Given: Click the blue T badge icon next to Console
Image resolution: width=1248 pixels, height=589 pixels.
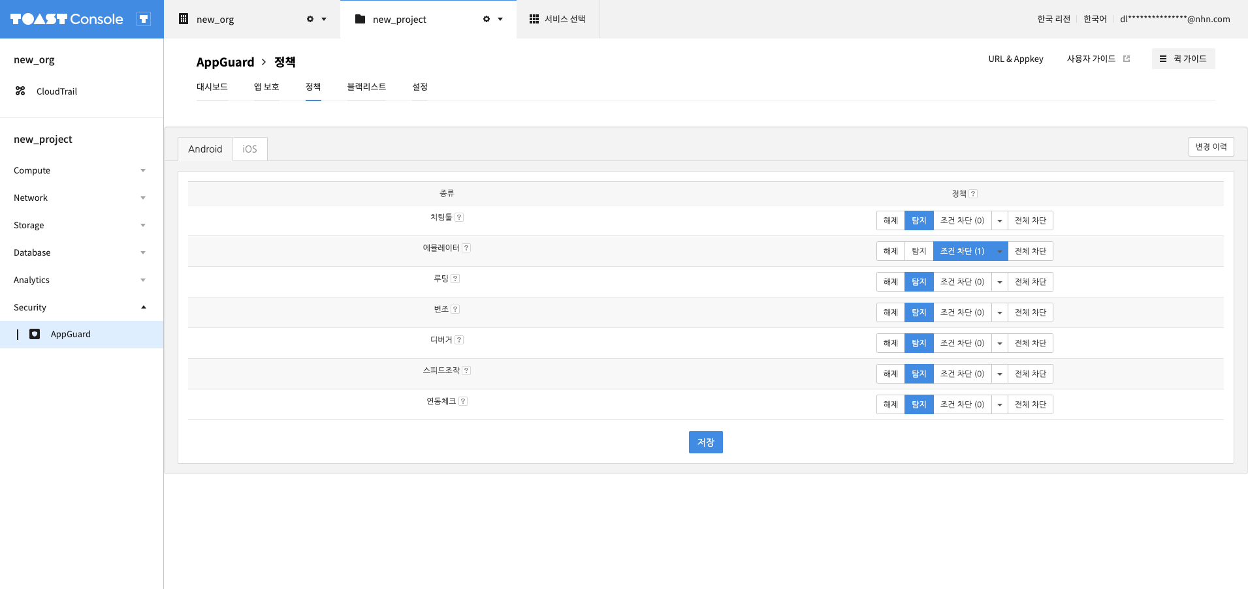Looking at the screenshot, I should click(144, 19).
